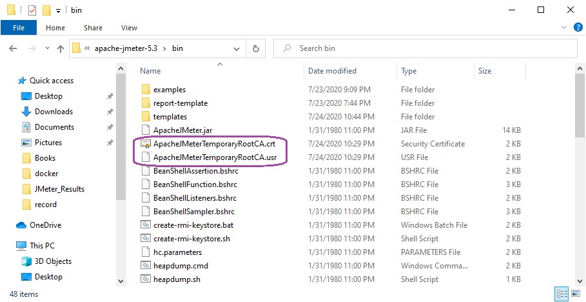Screen dimensions: 586x302
Task: Open 3D Objects under This PC
Action: 53,261
